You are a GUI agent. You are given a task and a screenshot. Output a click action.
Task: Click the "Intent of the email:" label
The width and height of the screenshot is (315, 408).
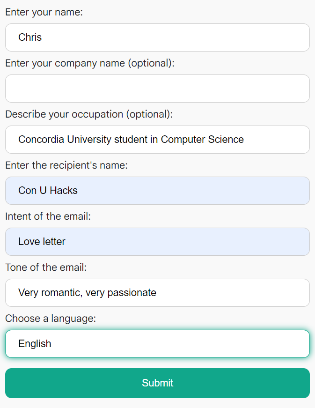(48, 216)
